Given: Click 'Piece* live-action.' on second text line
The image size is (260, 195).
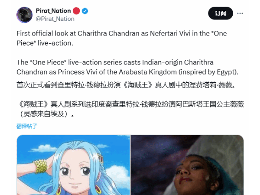Looking at the screenshot, I should pos(45,43).
